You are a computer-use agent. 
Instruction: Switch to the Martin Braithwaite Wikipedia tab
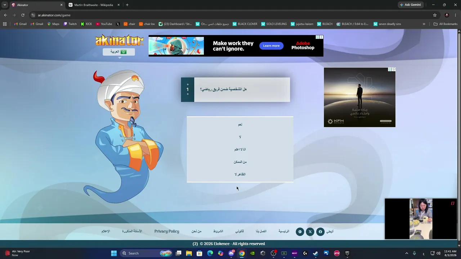point(94,5)
